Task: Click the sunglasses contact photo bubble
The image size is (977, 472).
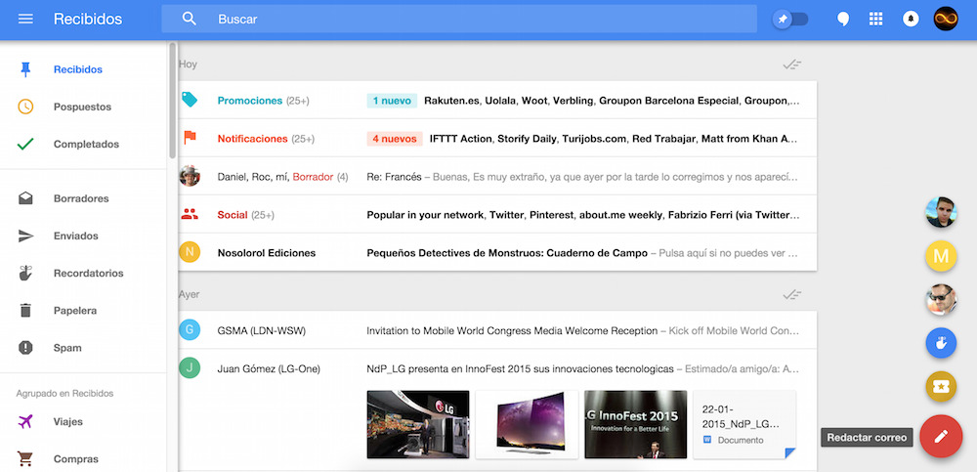Action: (x=941, y=299)
